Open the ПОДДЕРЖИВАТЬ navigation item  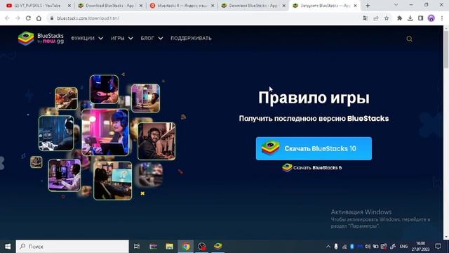[x=191, y=38]
